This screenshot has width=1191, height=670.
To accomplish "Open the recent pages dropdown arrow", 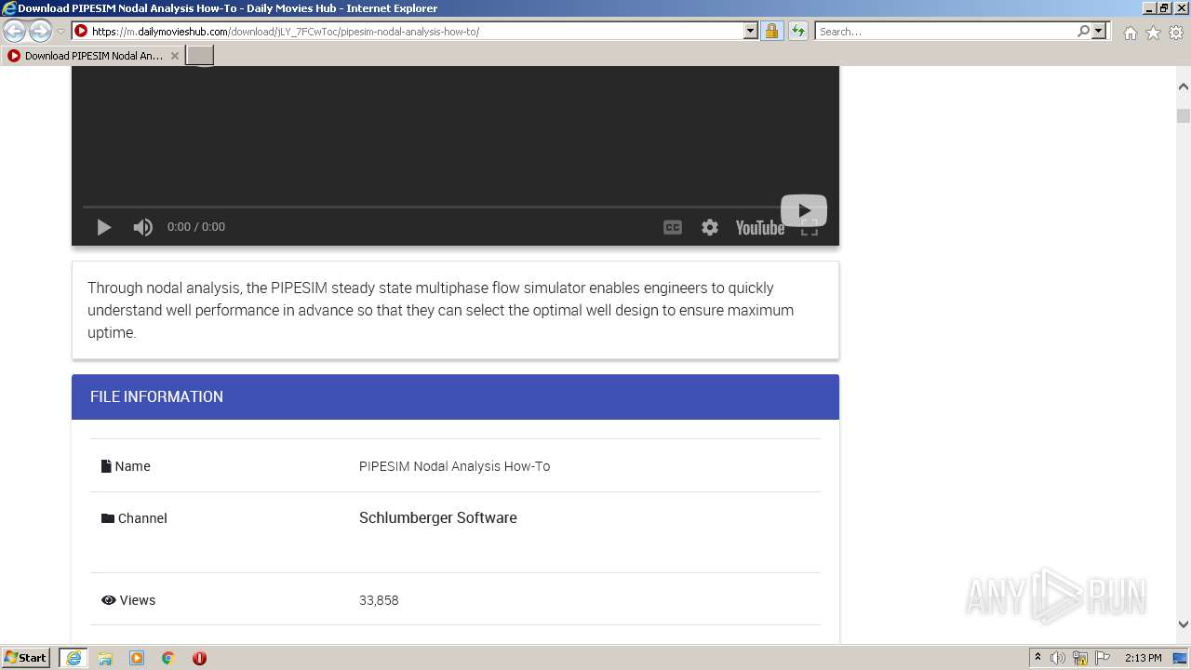I will (x=60, y=32).
